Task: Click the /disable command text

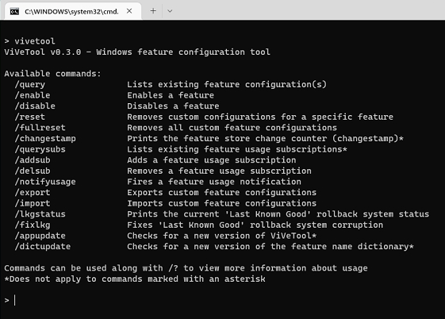Action: click(35, 106)
